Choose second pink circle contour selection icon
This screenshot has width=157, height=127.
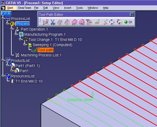point(82,22)
